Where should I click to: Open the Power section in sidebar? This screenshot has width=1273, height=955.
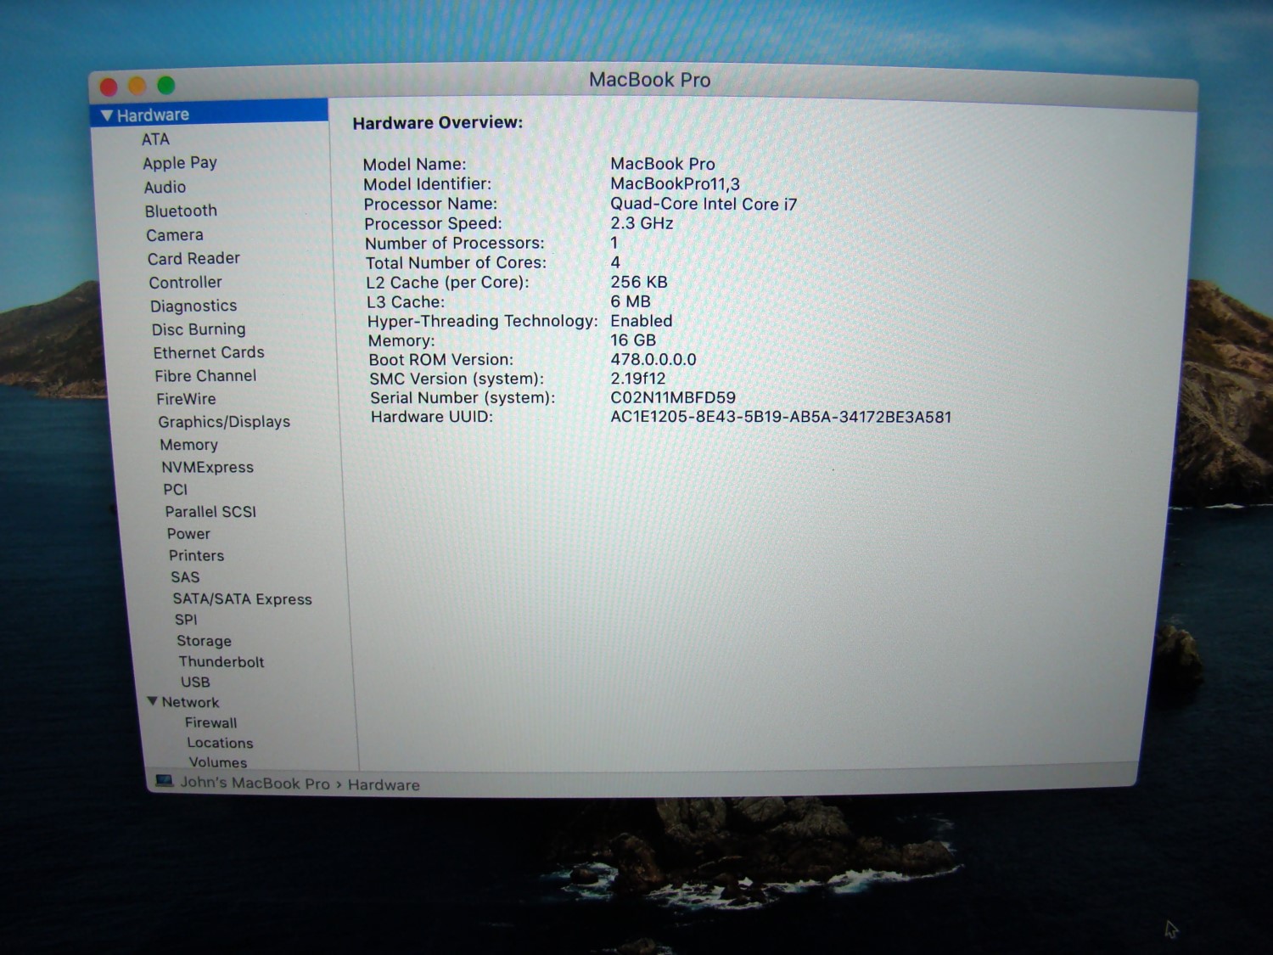[x=188, y=534]
